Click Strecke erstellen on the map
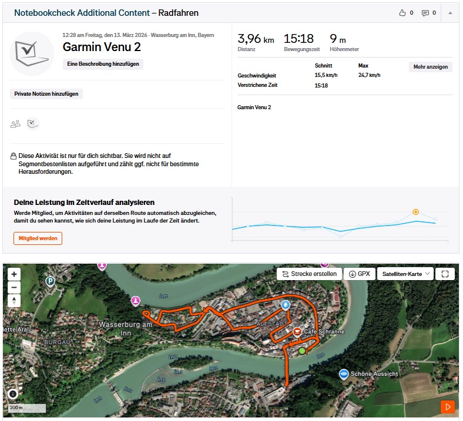 [309, 274]
